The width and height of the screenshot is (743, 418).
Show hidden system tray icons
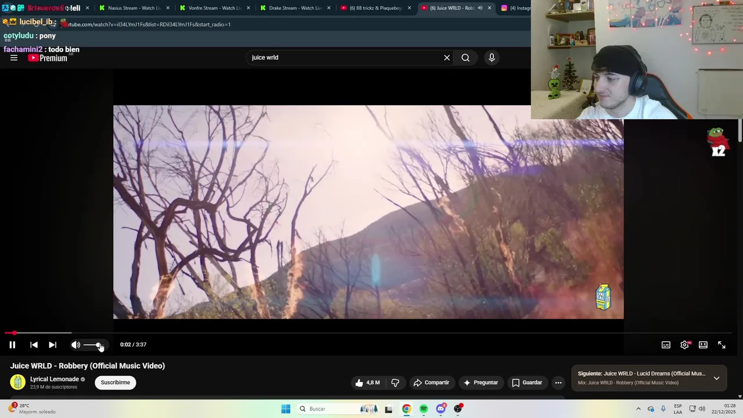tap(639, 409)
